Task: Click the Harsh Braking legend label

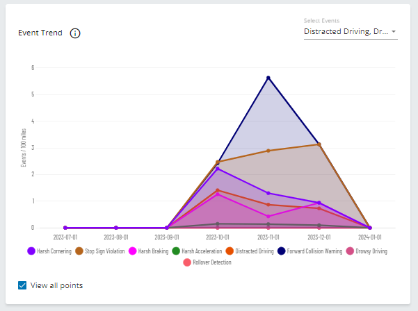Action: click(x=153, y=251)
